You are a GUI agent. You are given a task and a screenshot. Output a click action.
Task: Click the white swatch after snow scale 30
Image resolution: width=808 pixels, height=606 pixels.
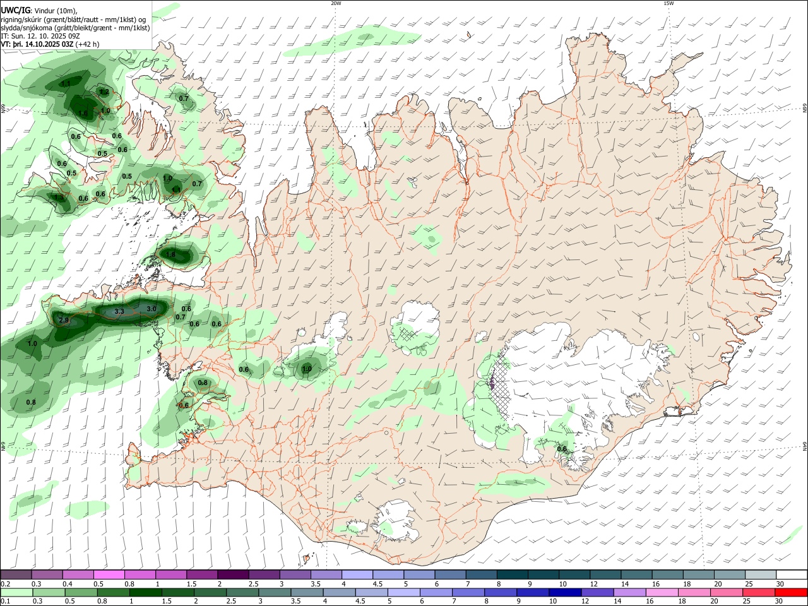(792, 574)
